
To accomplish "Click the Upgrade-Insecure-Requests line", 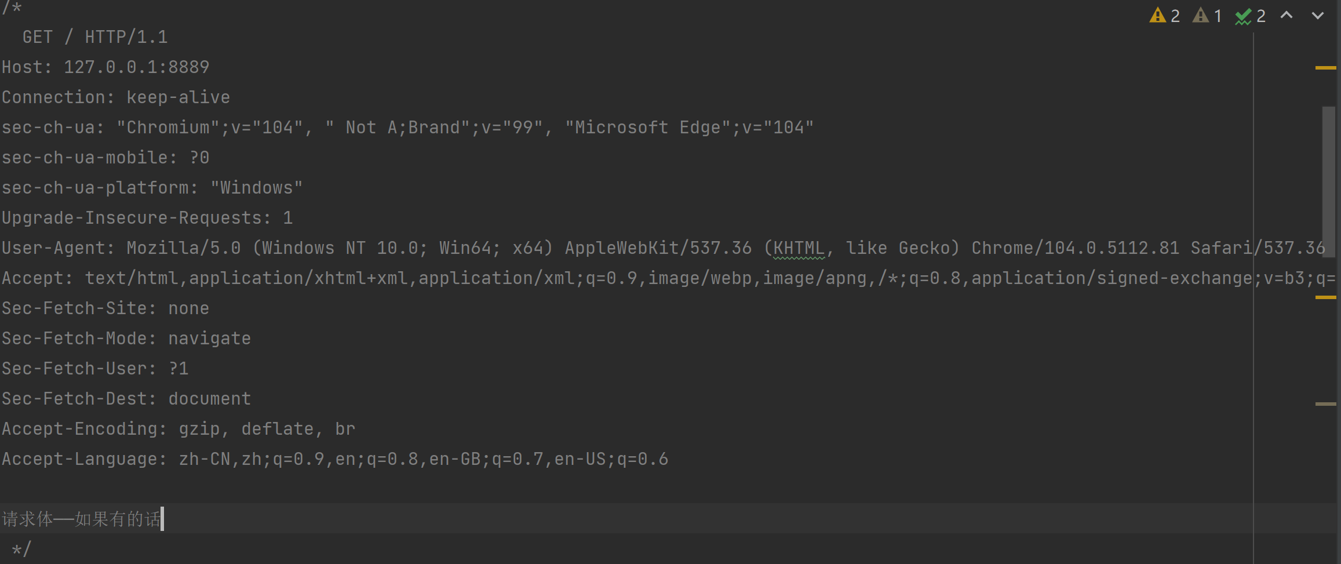I will pos(147,218).
